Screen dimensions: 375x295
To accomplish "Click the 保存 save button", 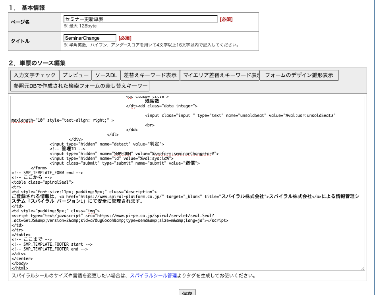I will coord(187,293).
